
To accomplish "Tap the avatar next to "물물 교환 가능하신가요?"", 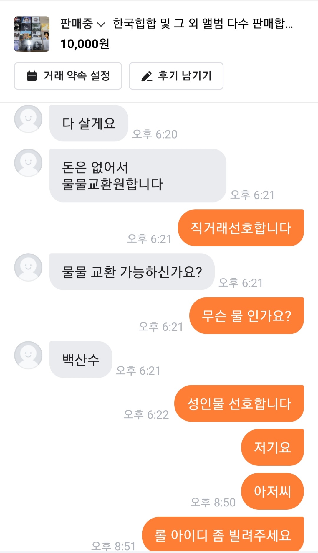I will [28, 267].
